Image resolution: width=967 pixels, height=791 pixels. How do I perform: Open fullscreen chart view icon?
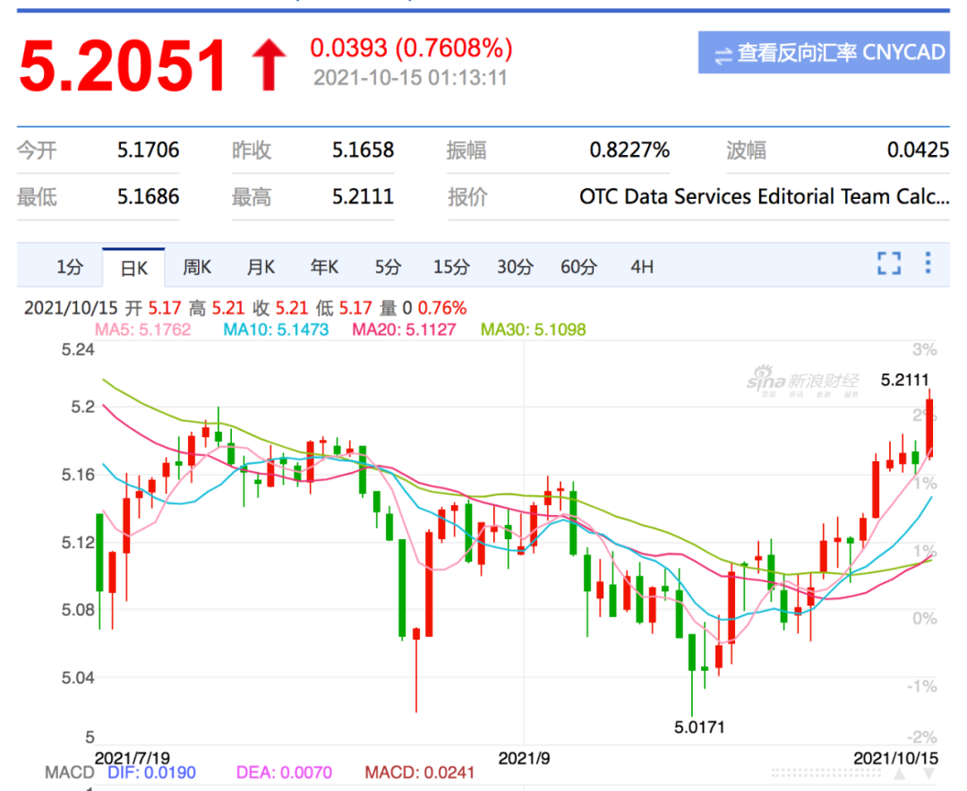(x=889, y=263)
